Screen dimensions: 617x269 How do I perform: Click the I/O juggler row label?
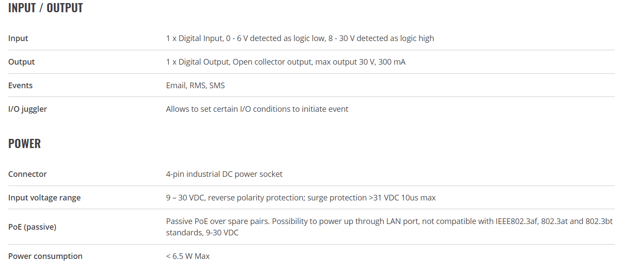click(28, 109)
